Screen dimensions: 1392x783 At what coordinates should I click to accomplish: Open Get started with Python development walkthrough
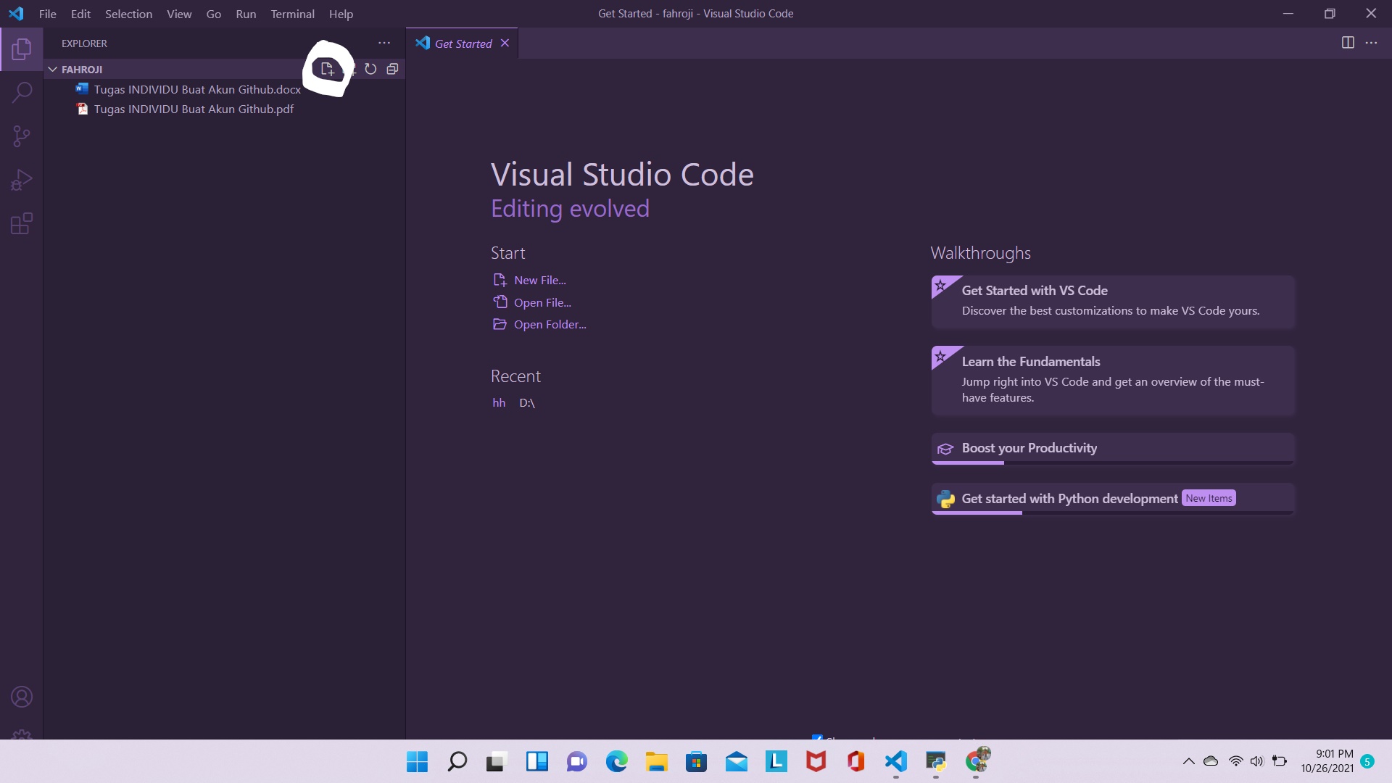1069,499
